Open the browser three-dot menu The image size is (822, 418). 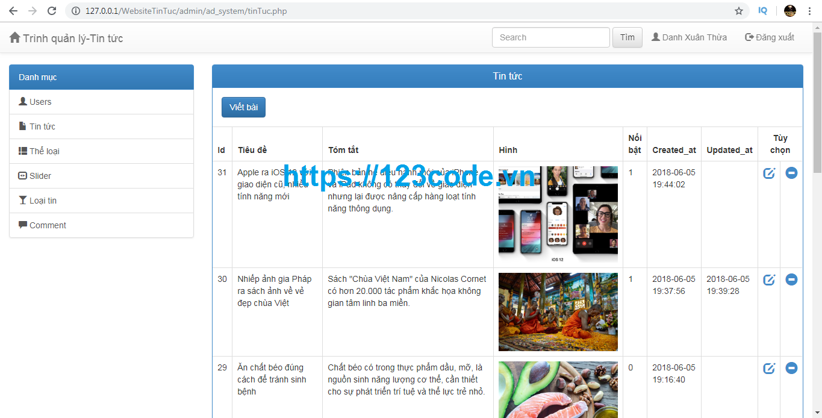point(809,10)
